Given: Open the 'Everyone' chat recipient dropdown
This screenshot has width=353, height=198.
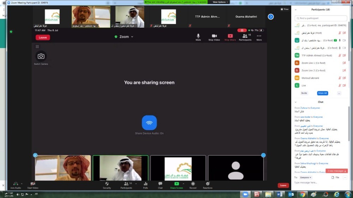Looking at the screenshot, I should point(306,178).
